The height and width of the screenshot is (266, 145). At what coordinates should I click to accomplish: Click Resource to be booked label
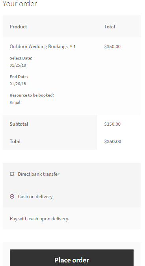pyautogui.click(x=32, y=95)
